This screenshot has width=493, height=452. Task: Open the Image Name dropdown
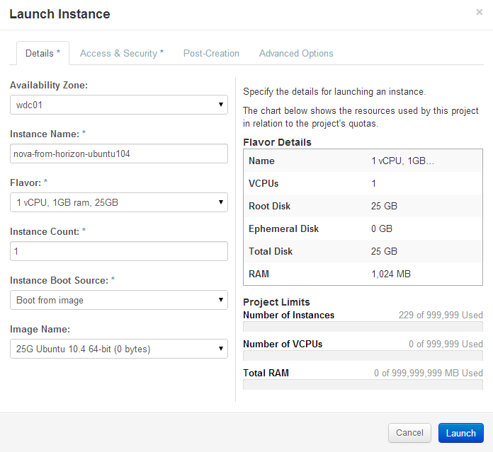[x=119, y=349]
